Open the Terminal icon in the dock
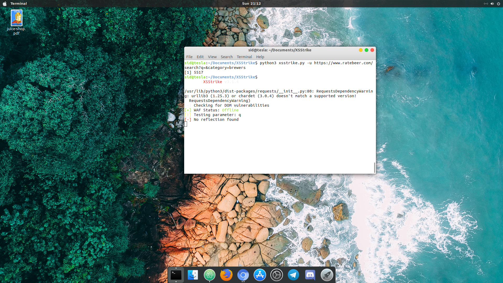 coord(176,275)
